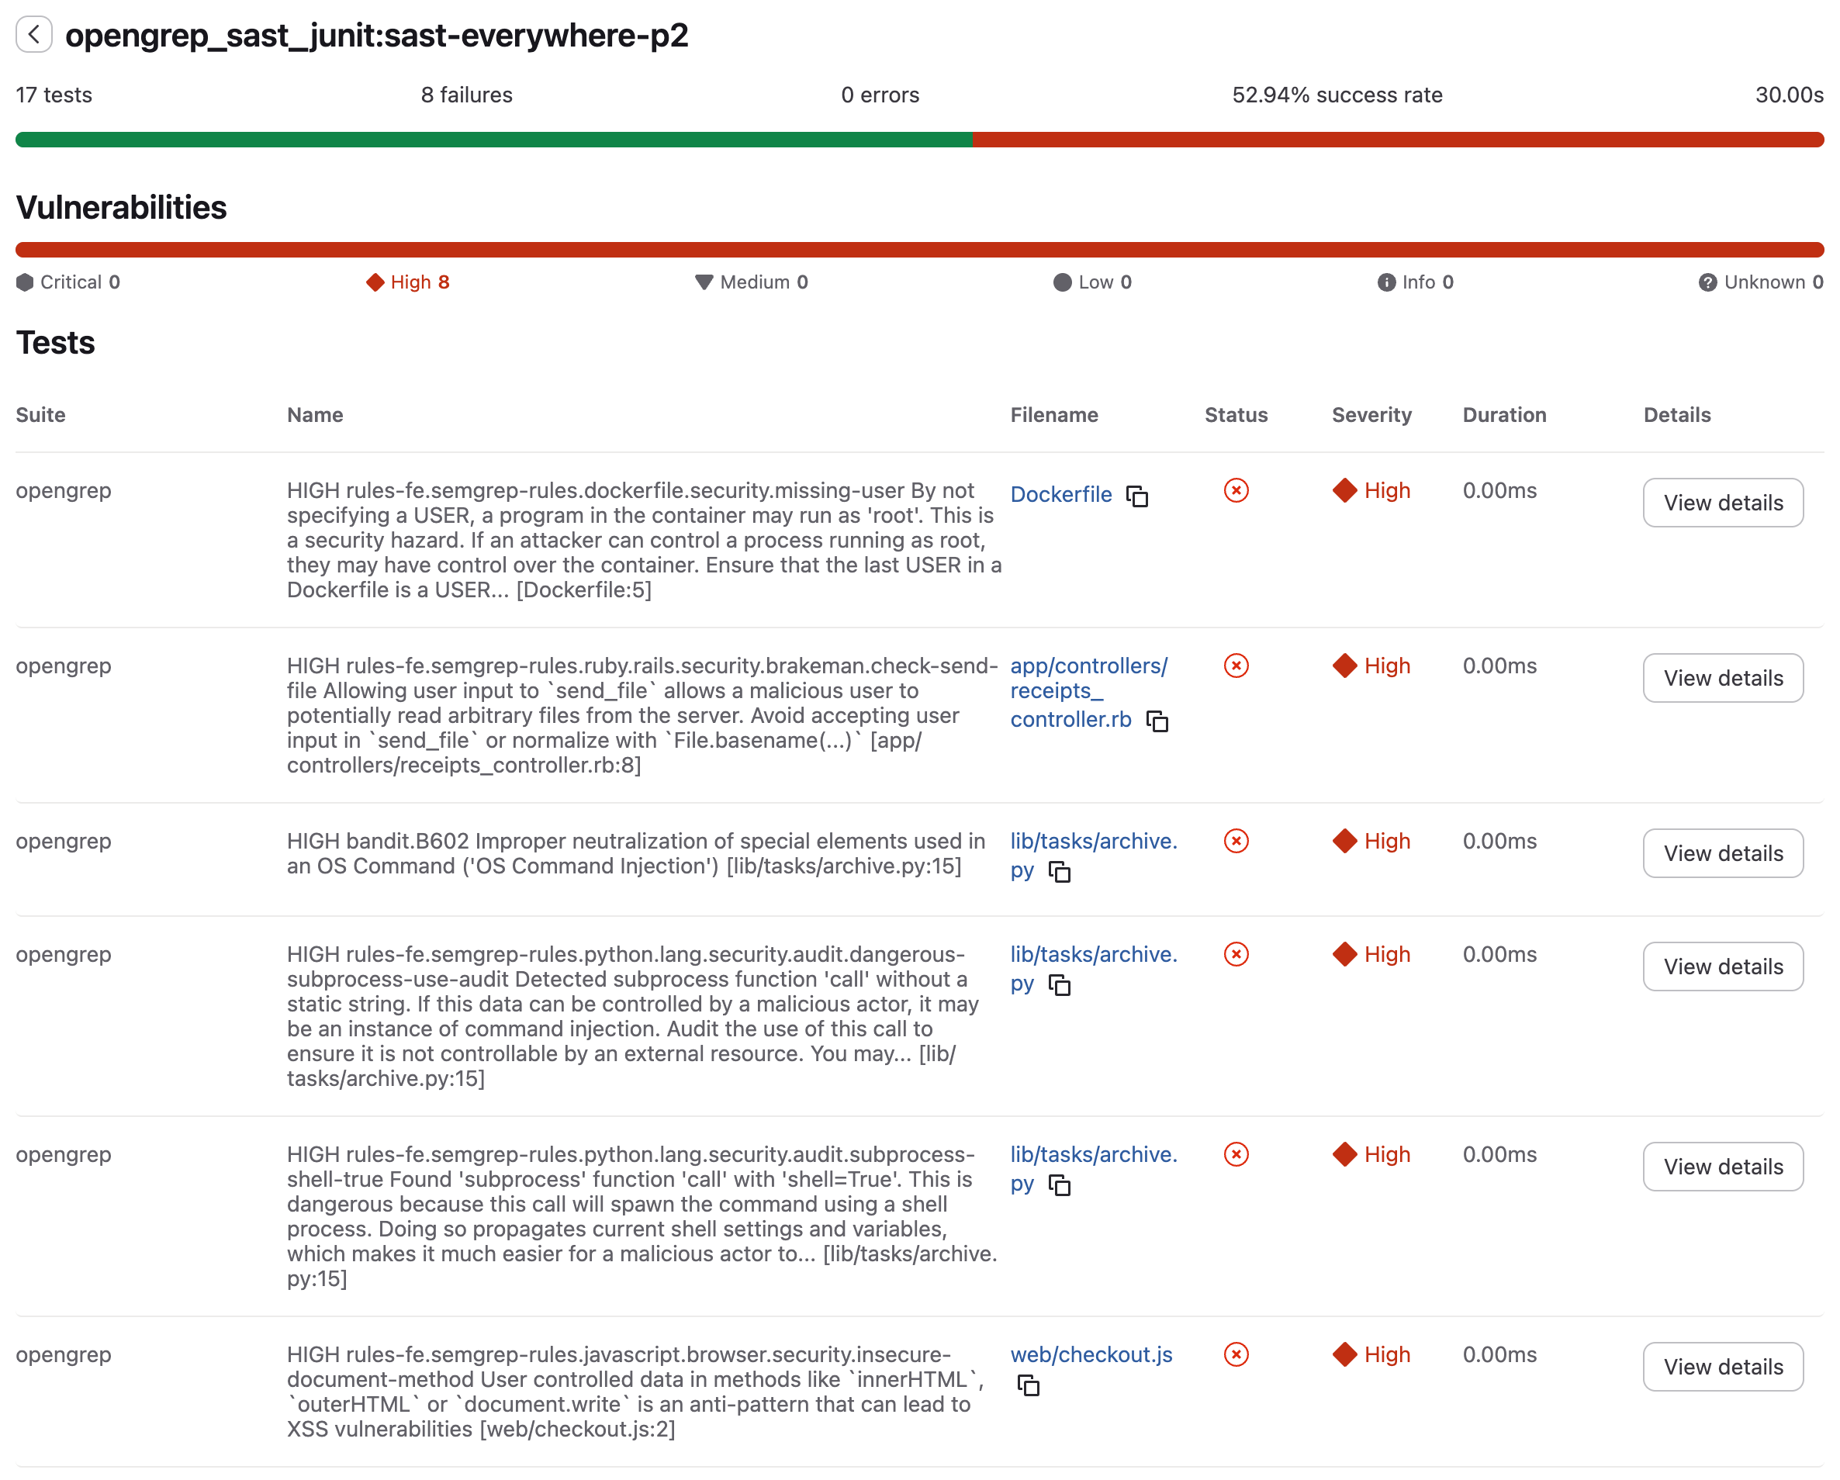Image resolution: width=1840 pixels, height=1480 pixels.
Task: Click the failed status icon in the receipts_controller.rb row
Action: pos(1236,666)
